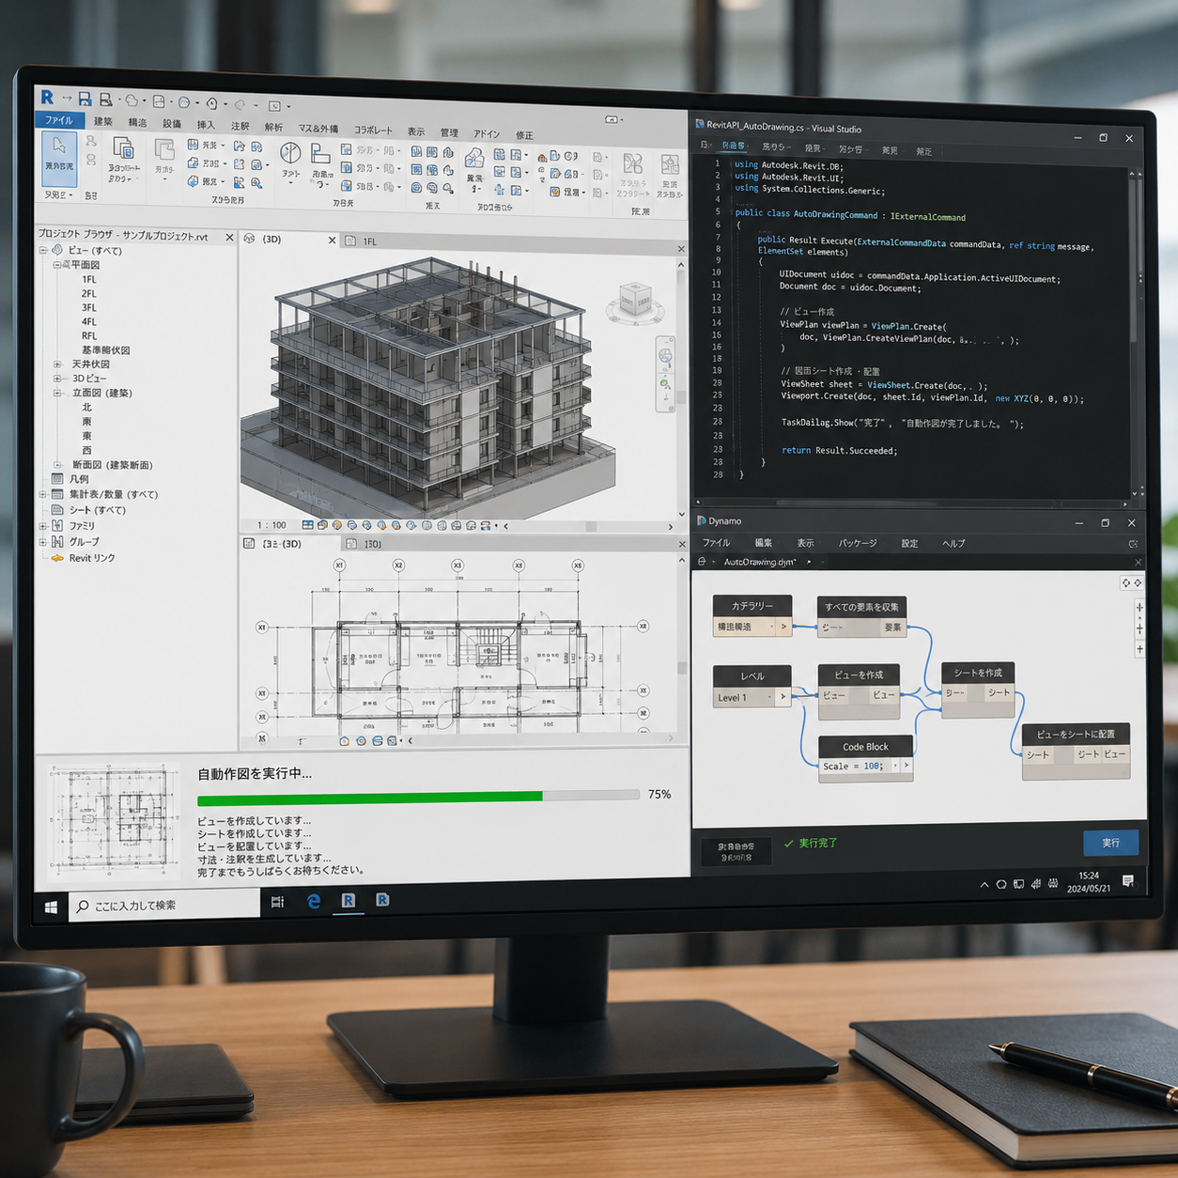
Task: Open Task View on the taskbar
Action: tap(277, 902)
